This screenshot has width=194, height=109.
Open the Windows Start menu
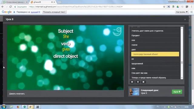click(4, 107)
